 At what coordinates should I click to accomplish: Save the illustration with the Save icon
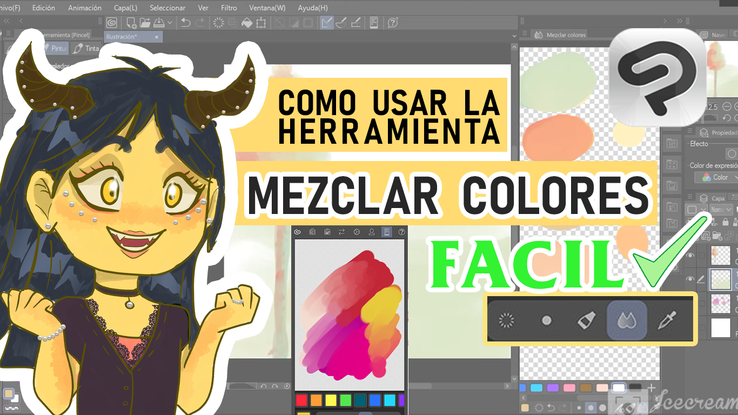click(x=159, y=23)
